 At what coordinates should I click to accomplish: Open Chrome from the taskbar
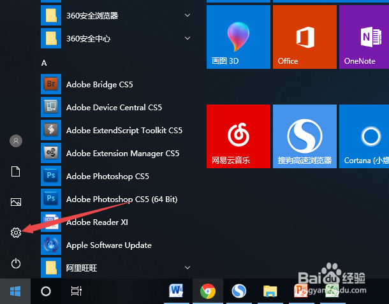click(208, 291)
